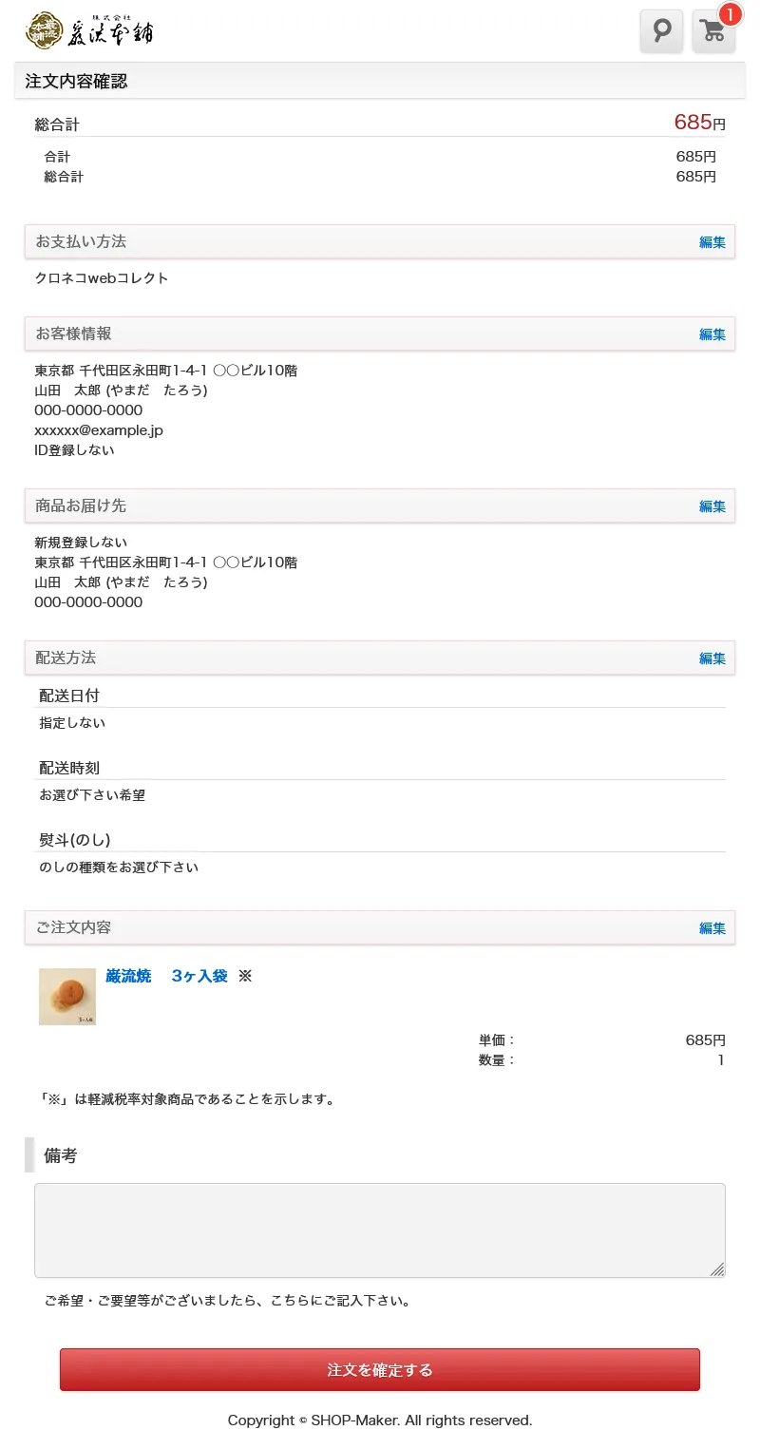Edit the お客様情報 section
The image size is (760, 1430).
pyautogui.click(x=712, y=334)
